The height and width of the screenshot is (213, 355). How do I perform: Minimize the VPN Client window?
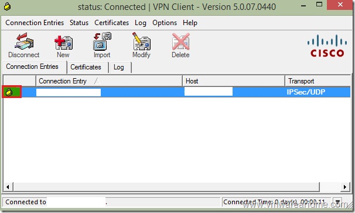click(303, 5)
